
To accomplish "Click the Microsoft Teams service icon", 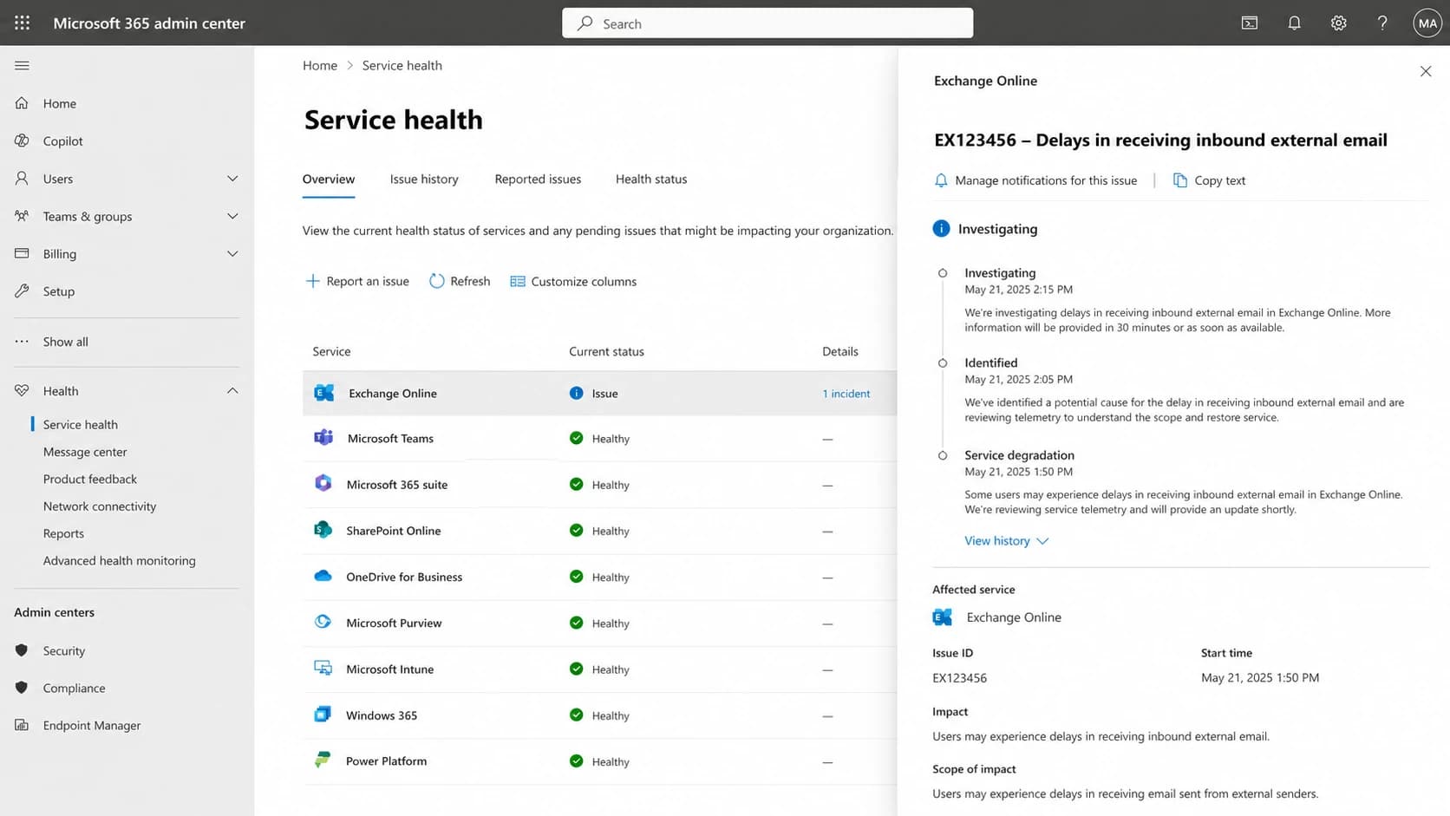I will [323, 438].
